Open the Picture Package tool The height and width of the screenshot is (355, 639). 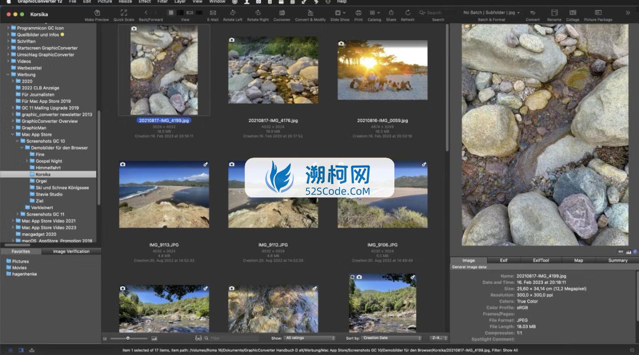[x=598, y=12]
